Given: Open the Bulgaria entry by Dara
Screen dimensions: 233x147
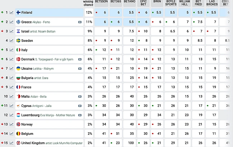Looking at the screenshot, I should pos(29,78).
